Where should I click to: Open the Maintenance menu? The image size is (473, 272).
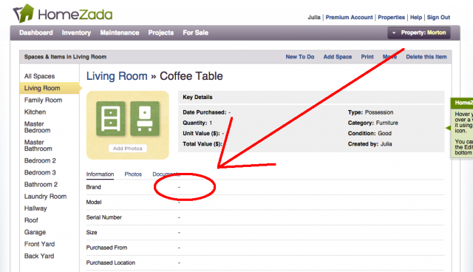(x=120, y=33)
